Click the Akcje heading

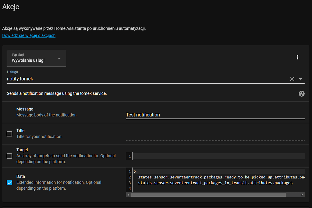click(11, 7)
